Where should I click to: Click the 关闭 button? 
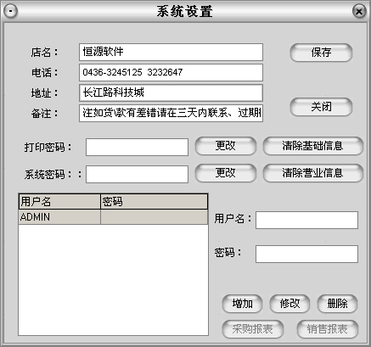[x=321, y=107]
